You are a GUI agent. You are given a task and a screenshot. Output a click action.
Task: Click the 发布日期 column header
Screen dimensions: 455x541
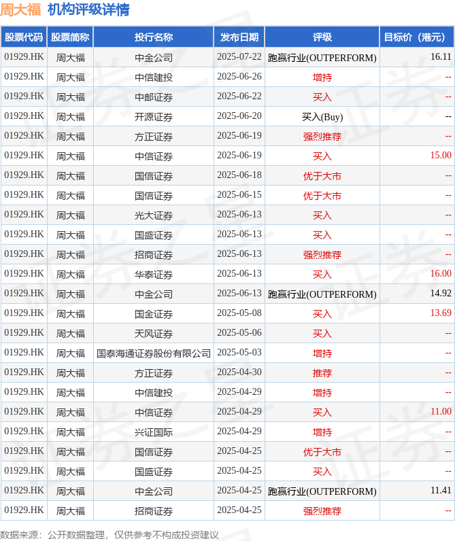pyautogui.click(x=239, y=37)
